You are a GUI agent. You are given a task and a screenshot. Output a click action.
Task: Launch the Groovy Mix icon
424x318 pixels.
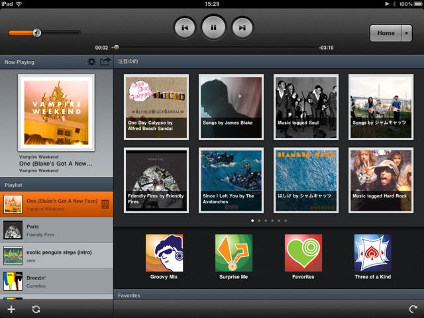[164, 253]
